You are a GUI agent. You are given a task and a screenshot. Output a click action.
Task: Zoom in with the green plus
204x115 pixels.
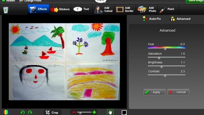pyautogui.click(x=94, y=112)
